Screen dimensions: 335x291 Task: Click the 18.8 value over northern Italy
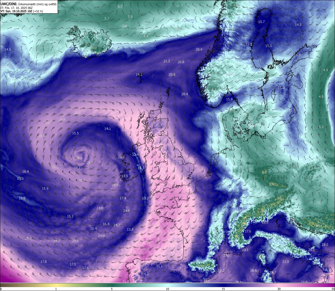click(x=265, y=222)
